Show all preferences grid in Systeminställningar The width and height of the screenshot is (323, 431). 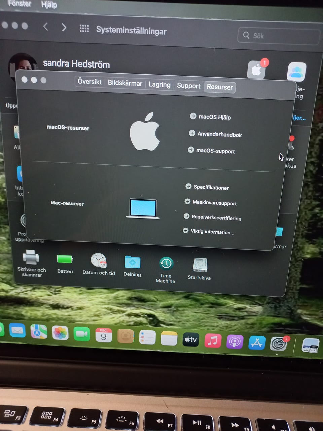(84, 29)
